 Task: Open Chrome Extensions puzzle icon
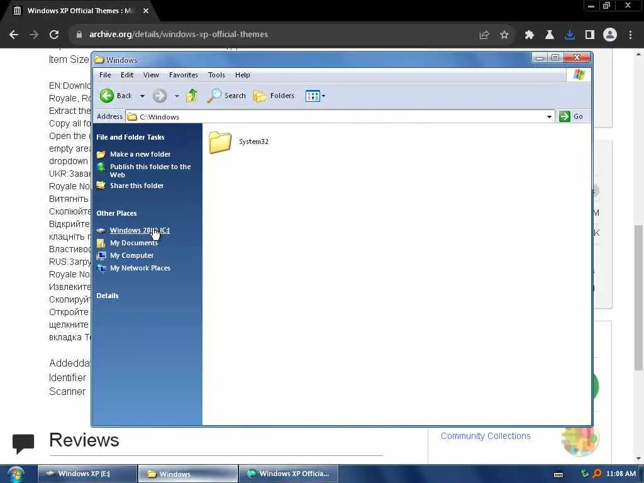click(530, 35)
